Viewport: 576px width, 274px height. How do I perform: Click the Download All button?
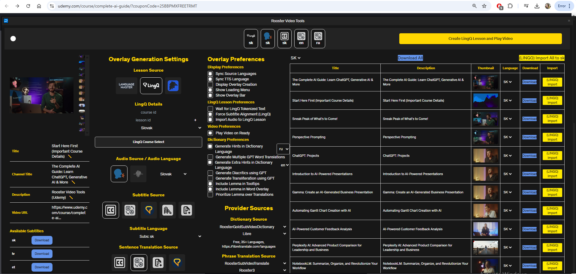[x=410, y=58]
